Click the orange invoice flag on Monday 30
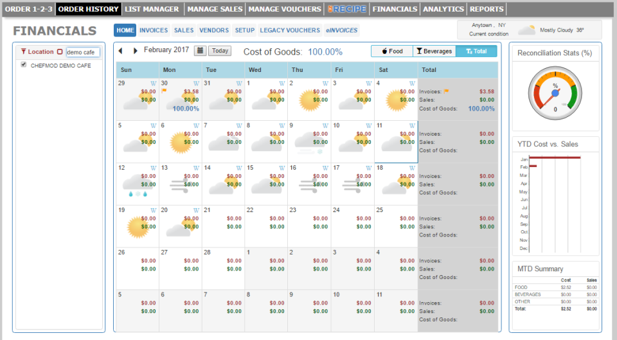The image size is (617, 340). point(164,91)
